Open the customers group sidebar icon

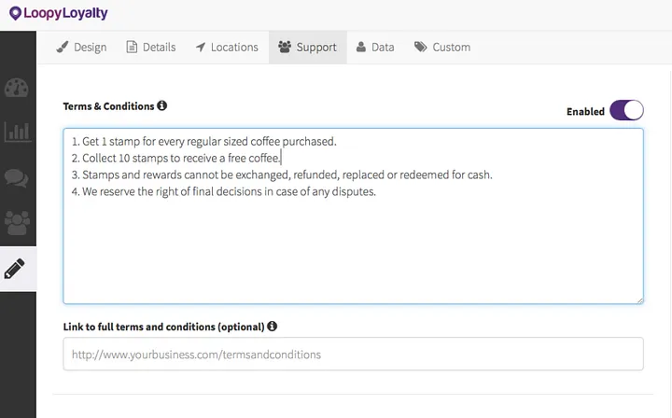[x=17, y=223]
